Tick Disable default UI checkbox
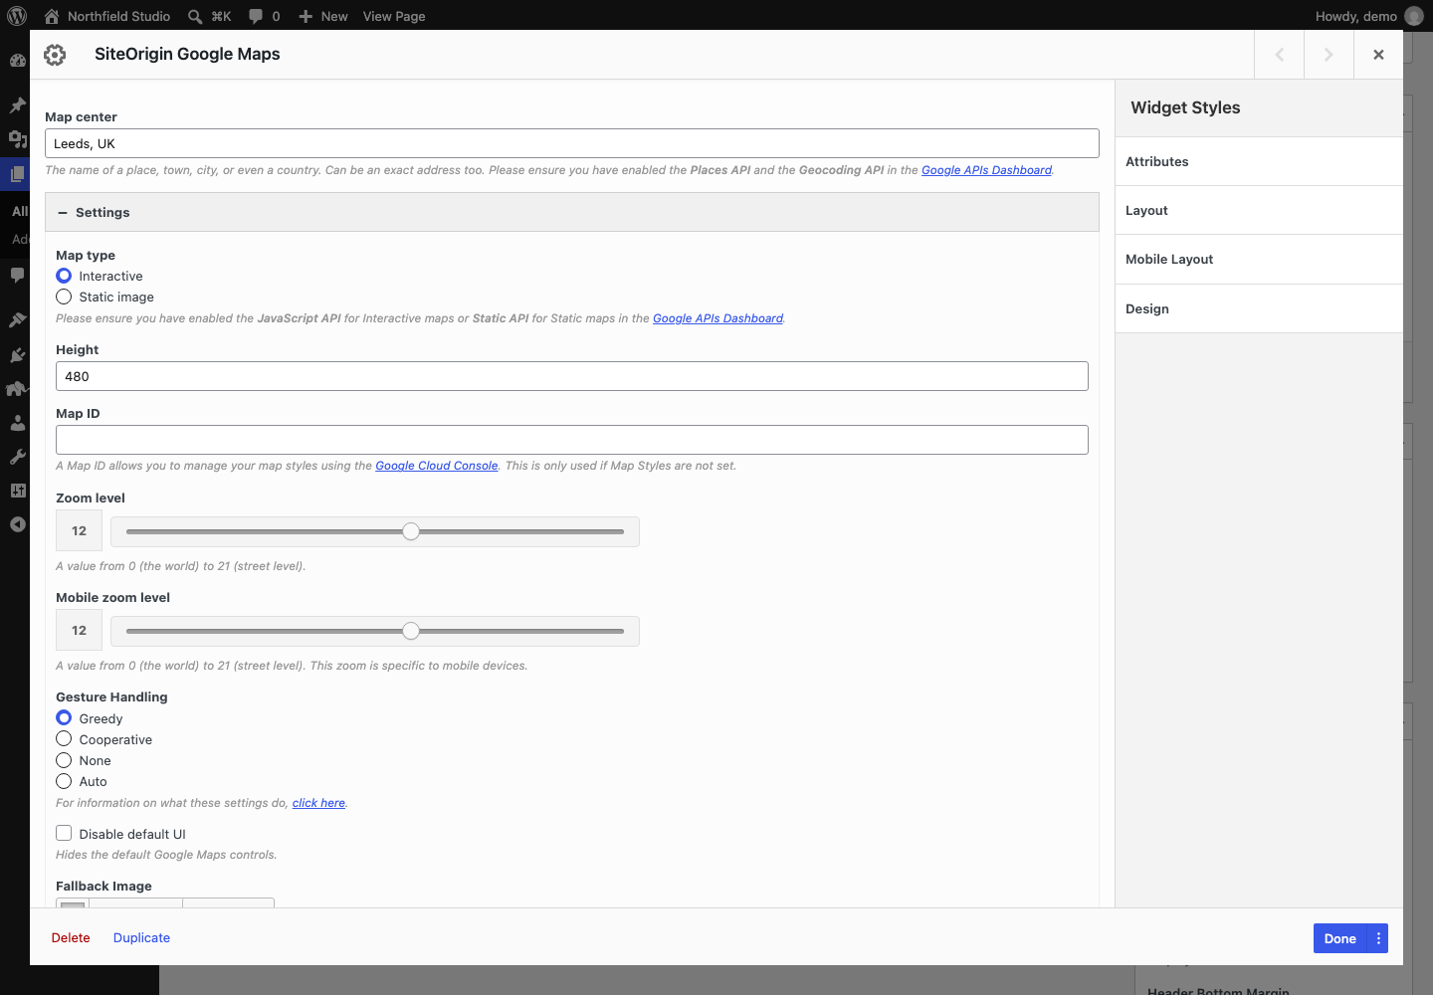This screenshot has width=1433, height=995. point(64,834)
